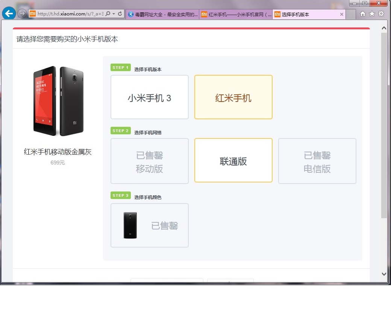Click the 选择手机网络 label
Screen dimensions: 391x313
pos(148,132)
